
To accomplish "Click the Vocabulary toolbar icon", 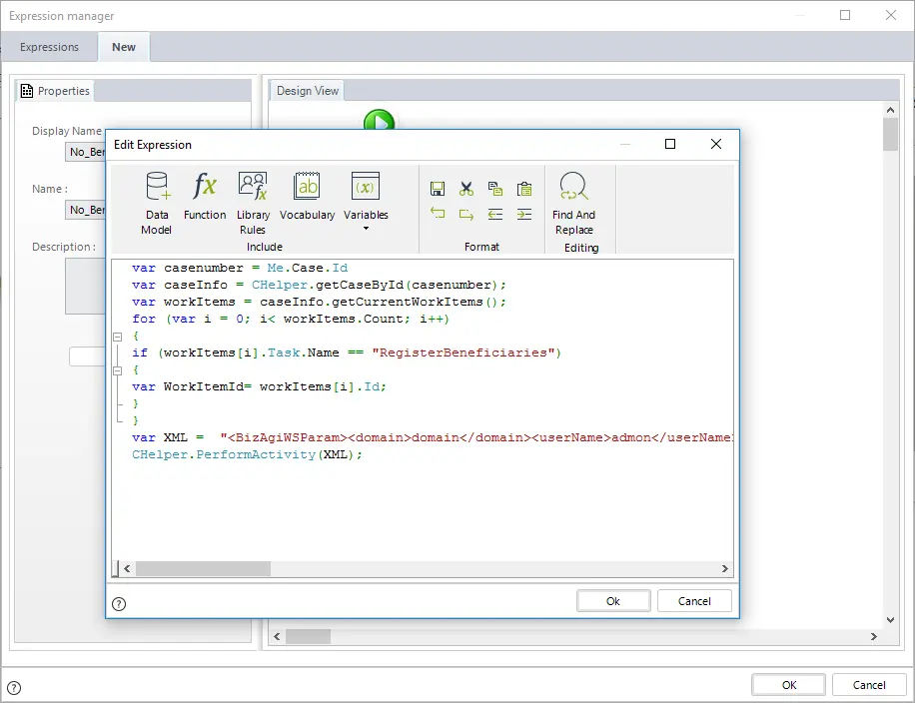I will (307, 196).
